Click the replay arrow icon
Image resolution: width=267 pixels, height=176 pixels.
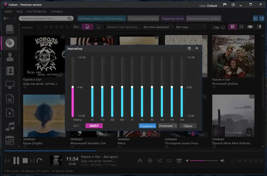39,160
